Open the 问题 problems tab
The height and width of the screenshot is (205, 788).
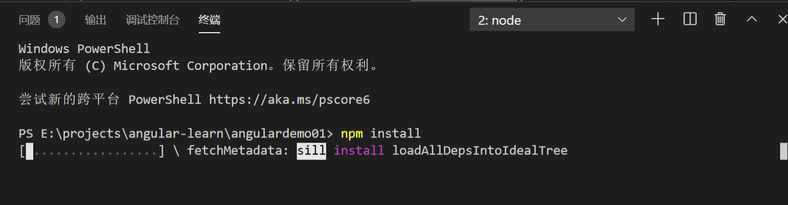coord(30,20)
